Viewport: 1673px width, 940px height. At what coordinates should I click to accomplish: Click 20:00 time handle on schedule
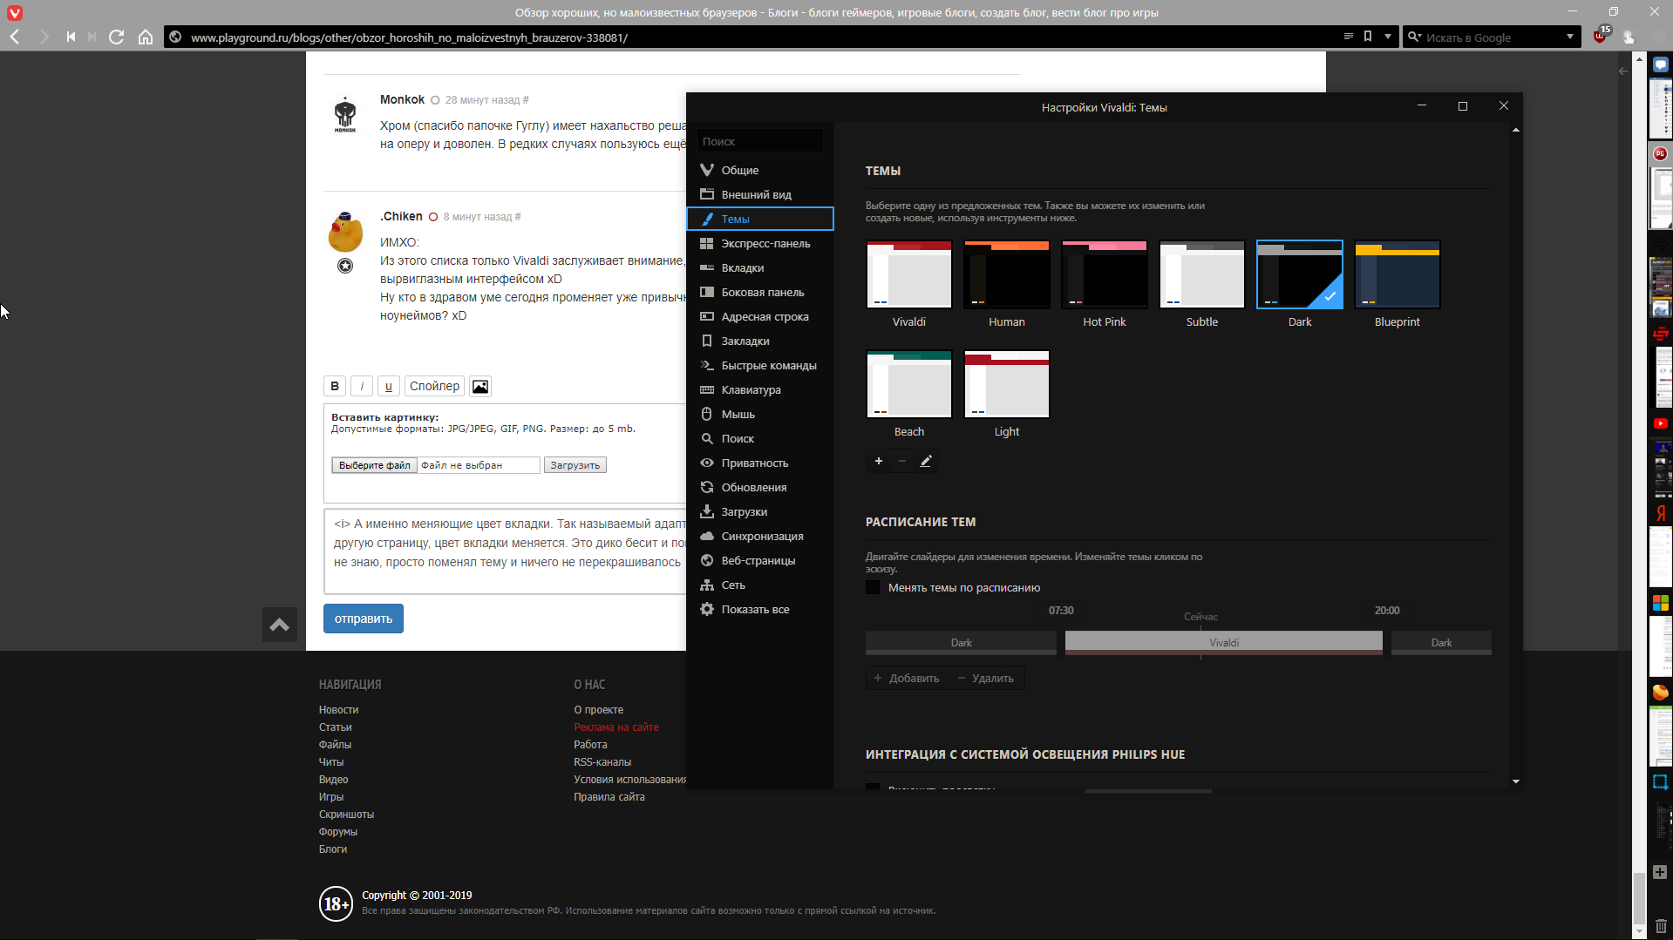click(x=1387, y=611)
